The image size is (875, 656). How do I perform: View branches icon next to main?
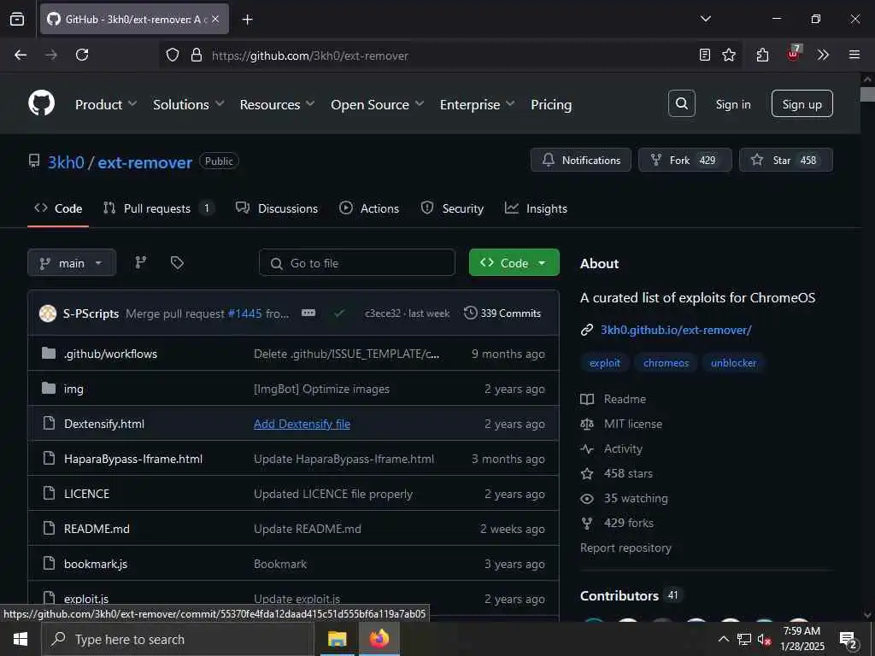141,262
